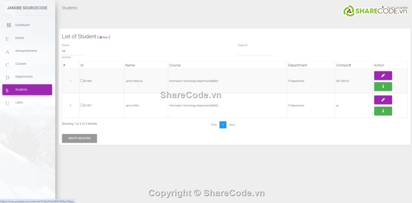
Task: Open the Show entries count dropdown
Action: (x=73, y=51)
